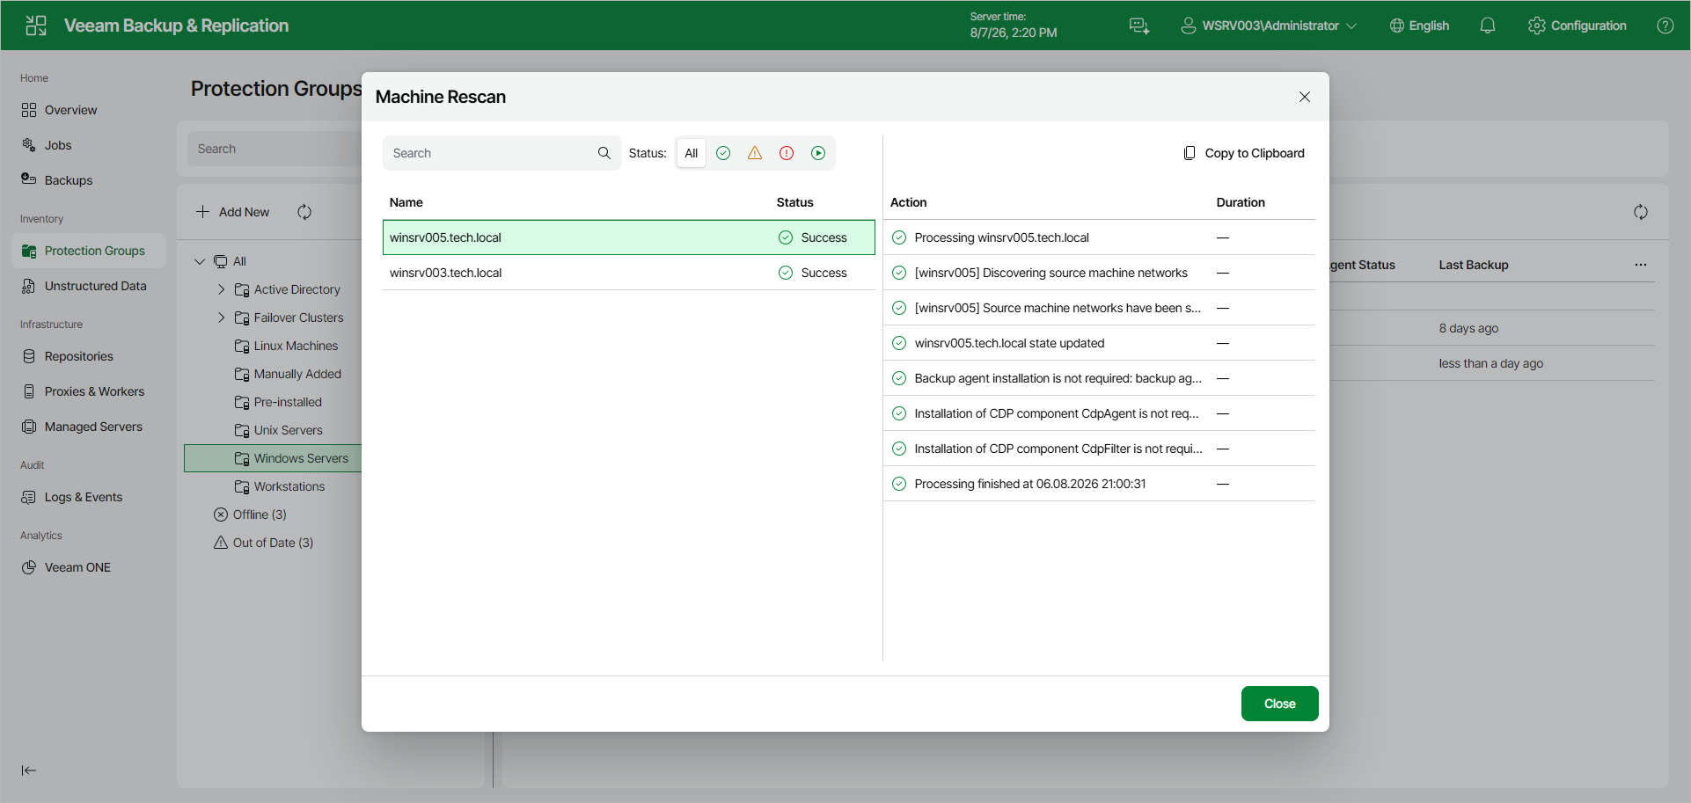Open the WSRV003\Administrator user dropdown

click(1269, 26)
